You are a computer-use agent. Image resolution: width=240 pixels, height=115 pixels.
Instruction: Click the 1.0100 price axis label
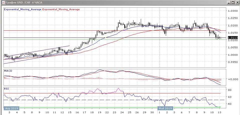tap(232, 40)
